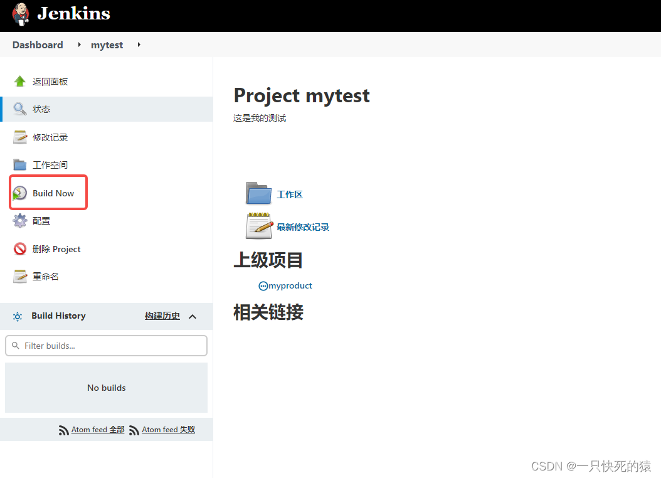Click the Jenkins butler logo icon
The width and height of the screenshot is (661, 478).
pyautogui.click(x=20, y=14)
